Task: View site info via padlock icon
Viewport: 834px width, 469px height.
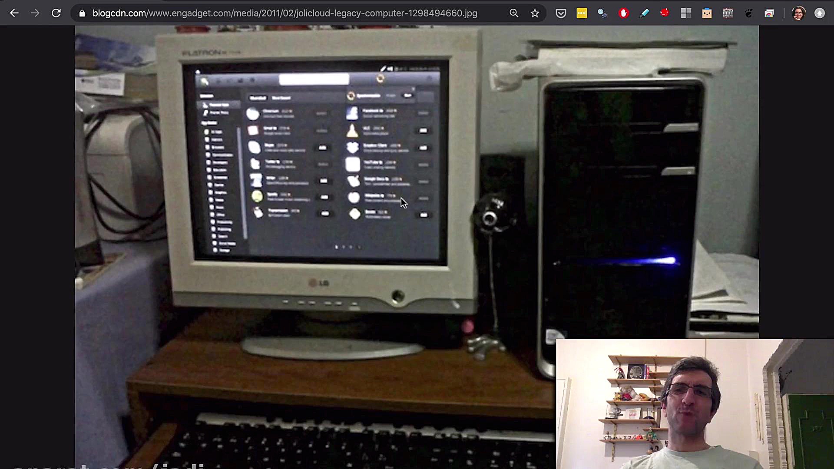Action: pyautogui.click(x=82, y=13)
